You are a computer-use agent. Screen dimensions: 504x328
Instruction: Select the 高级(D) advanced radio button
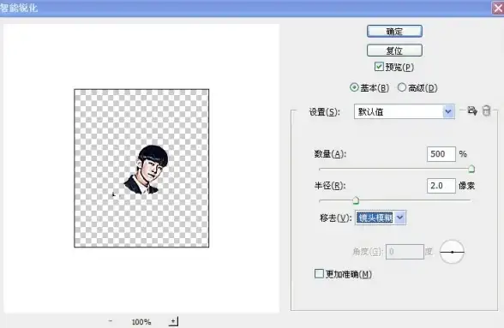[402, 87]
